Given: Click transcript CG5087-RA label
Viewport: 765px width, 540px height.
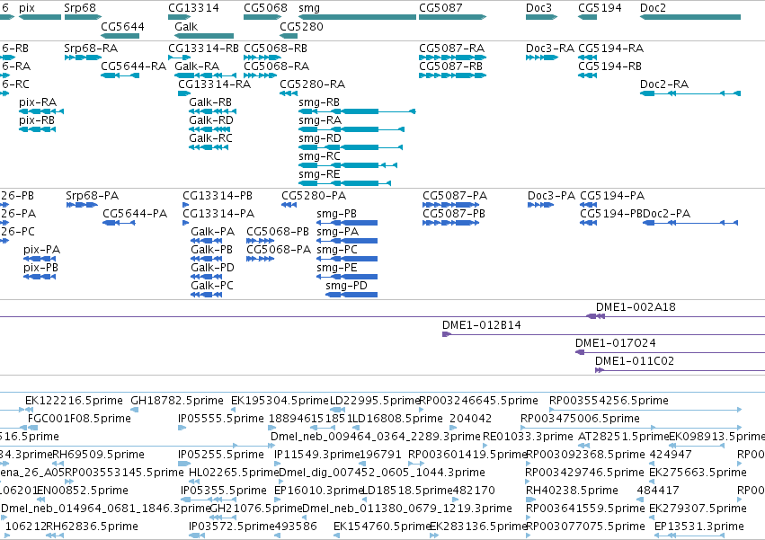Looking at the screenshot, I should (x=452, y=49).
